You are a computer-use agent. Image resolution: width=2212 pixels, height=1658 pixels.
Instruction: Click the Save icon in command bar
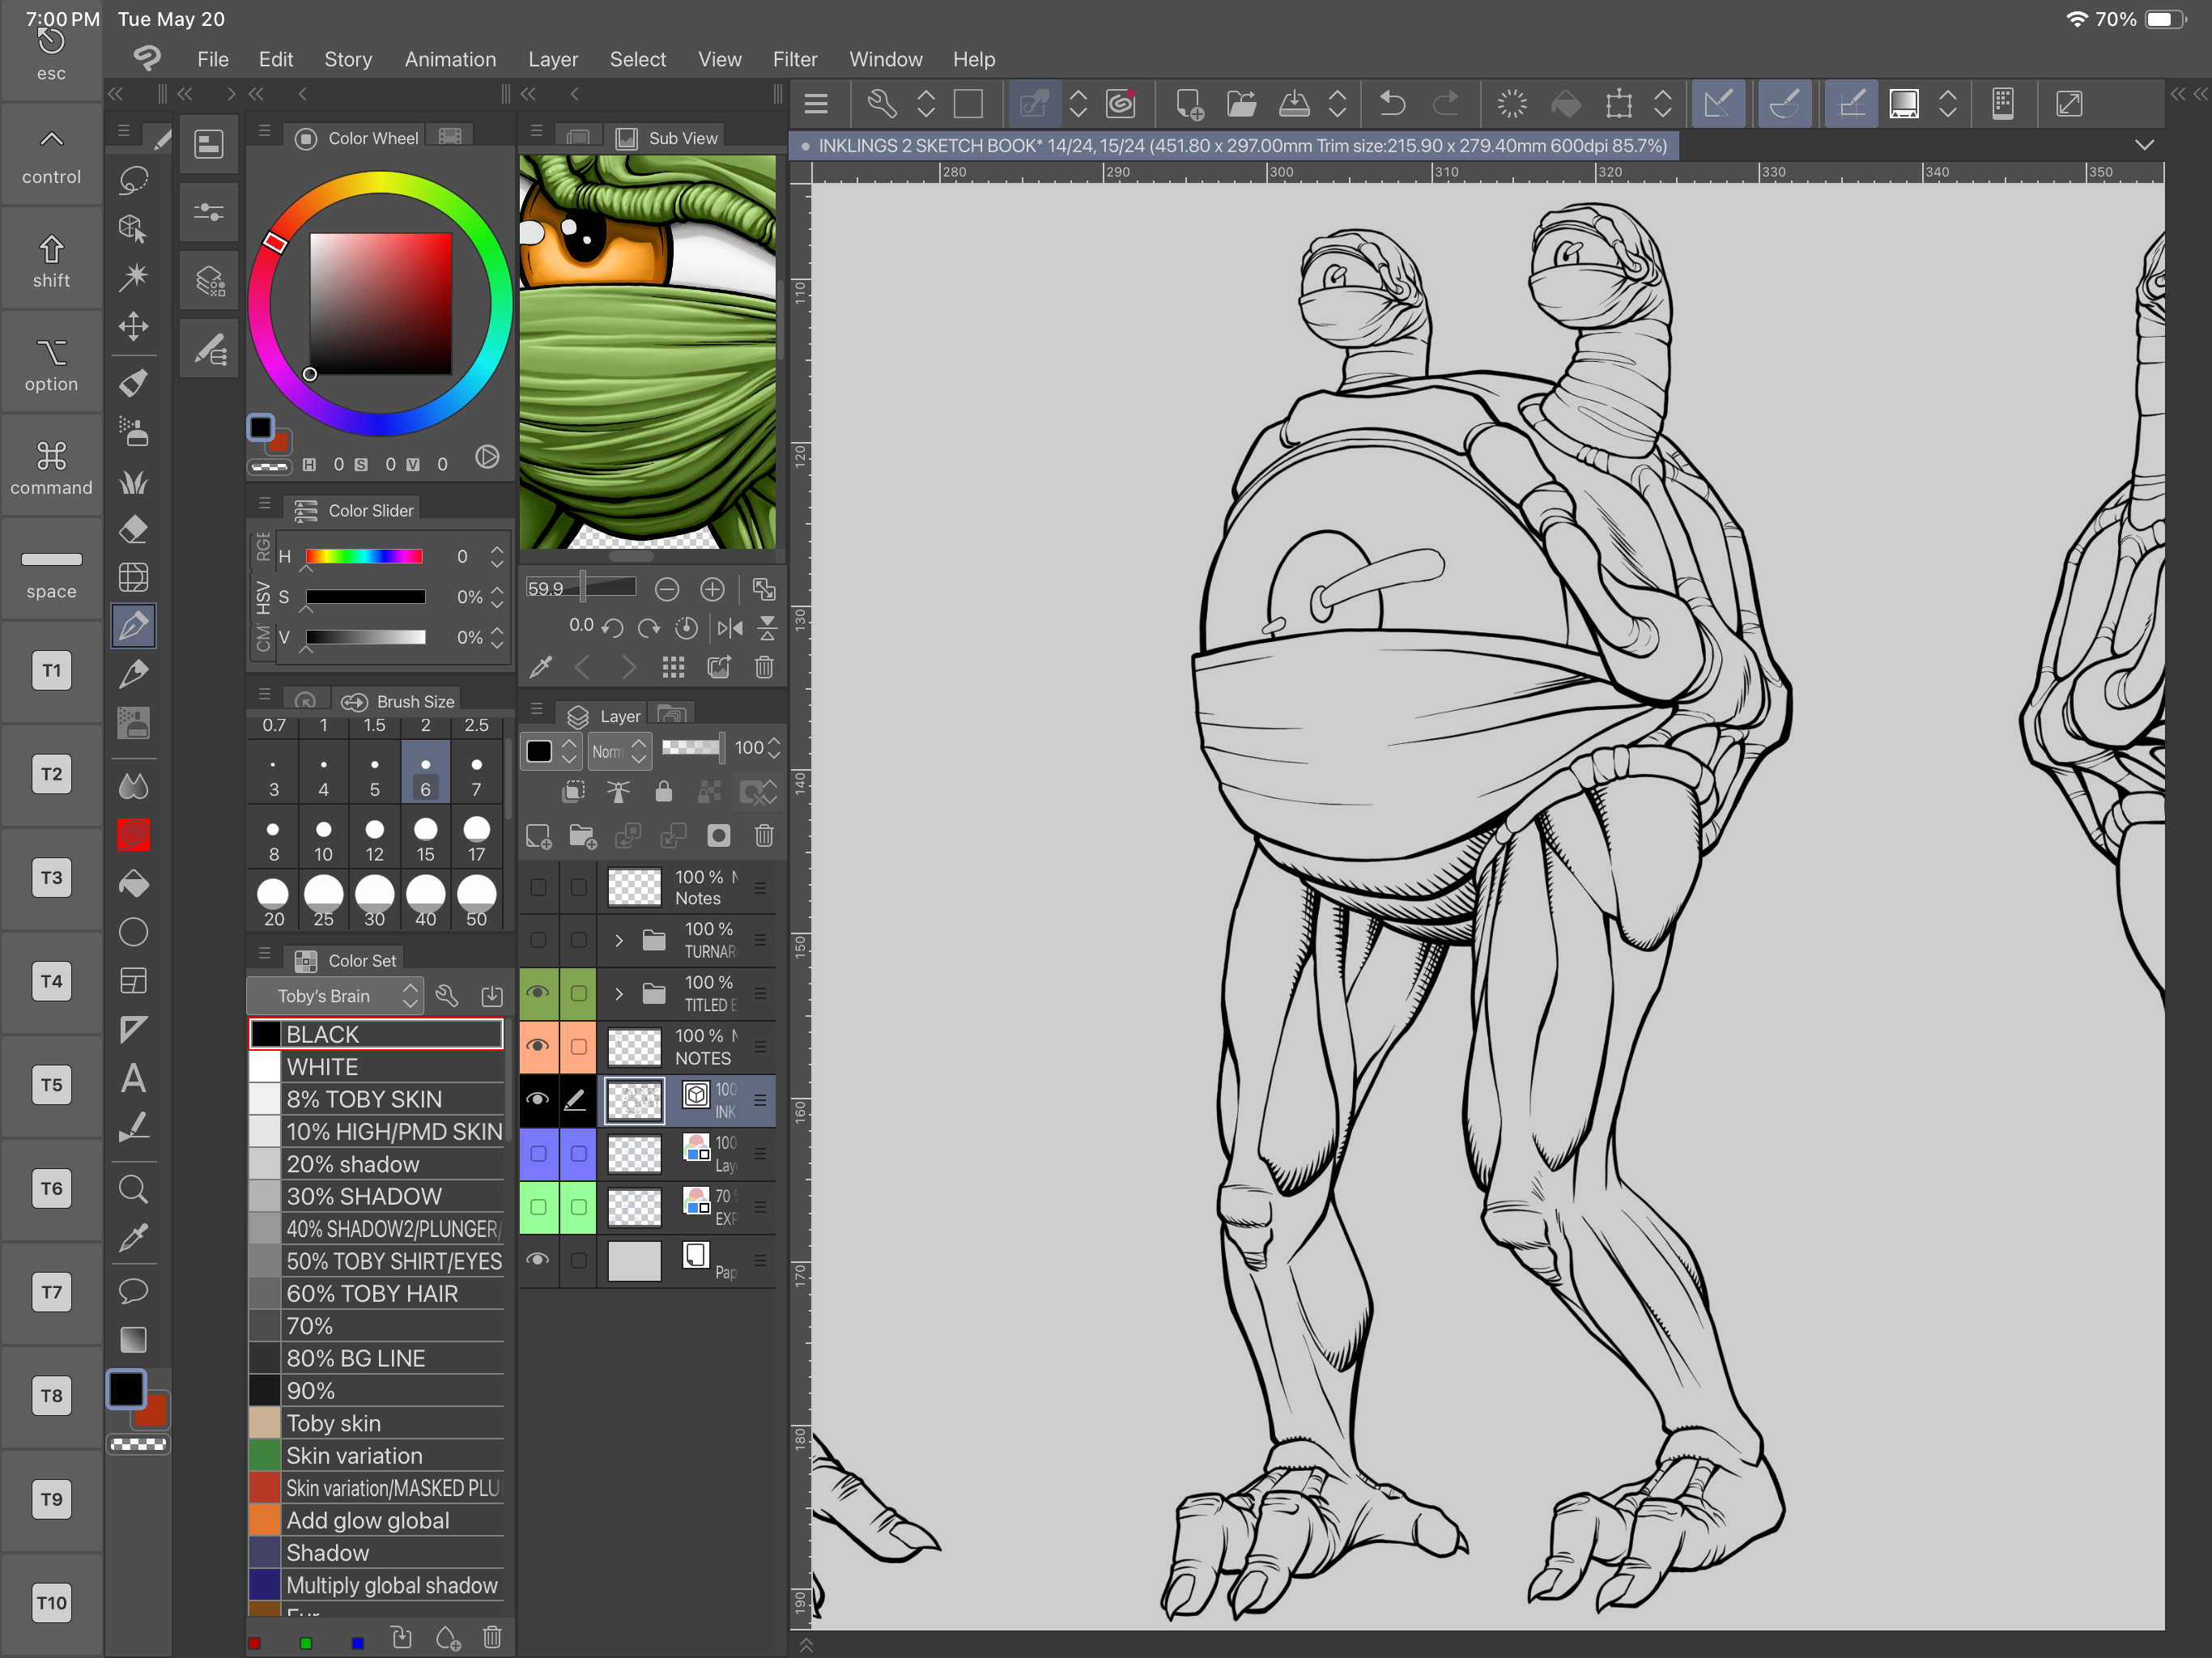pos(1294,103)
